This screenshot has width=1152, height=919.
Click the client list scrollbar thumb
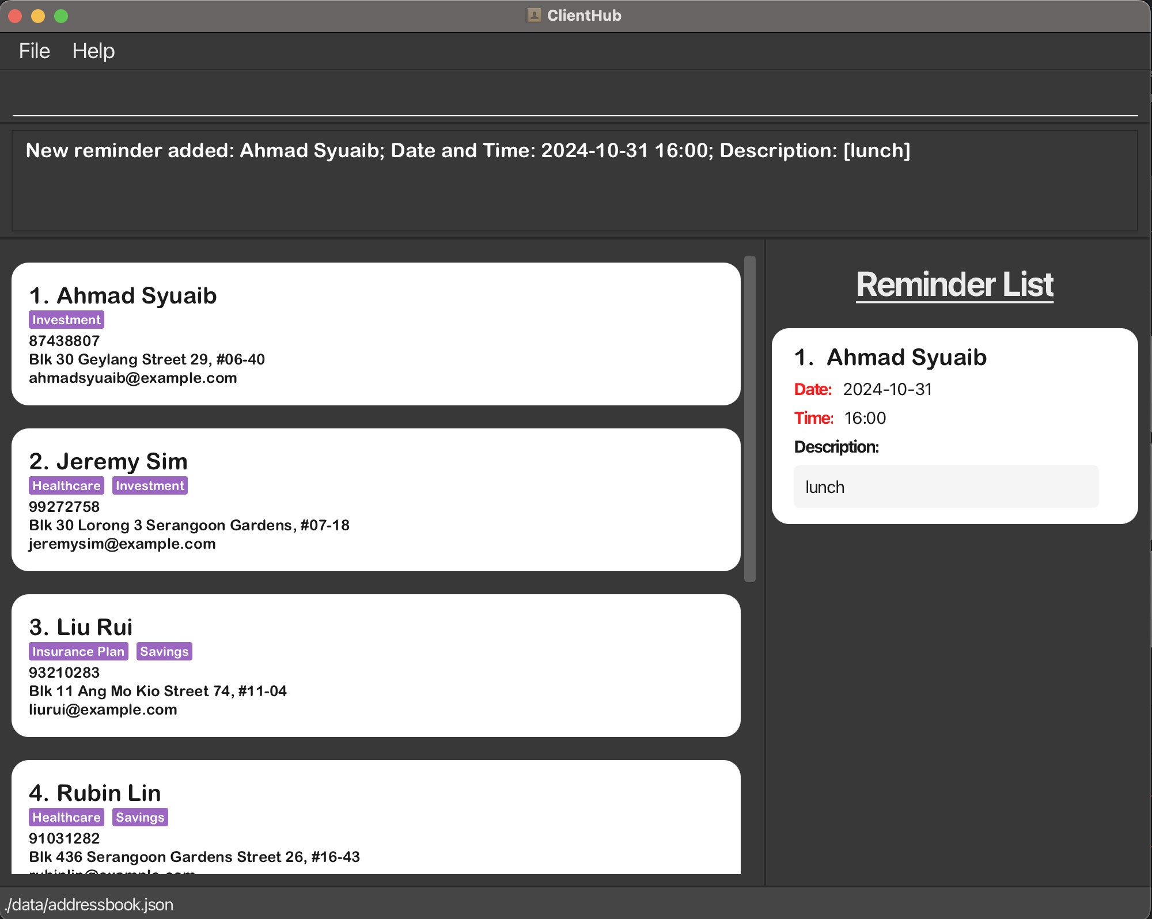coord(749,419)
